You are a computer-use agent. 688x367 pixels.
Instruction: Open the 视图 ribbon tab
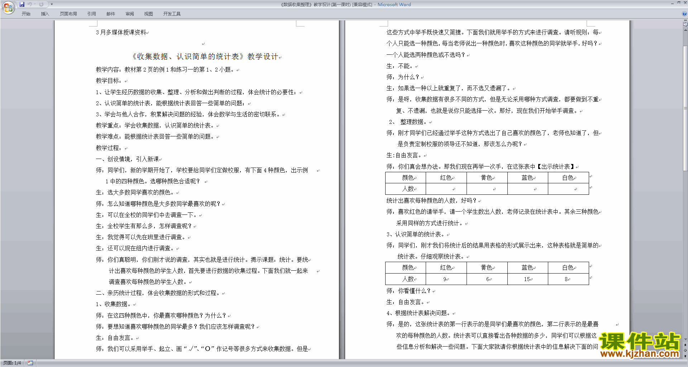[149, 14]
